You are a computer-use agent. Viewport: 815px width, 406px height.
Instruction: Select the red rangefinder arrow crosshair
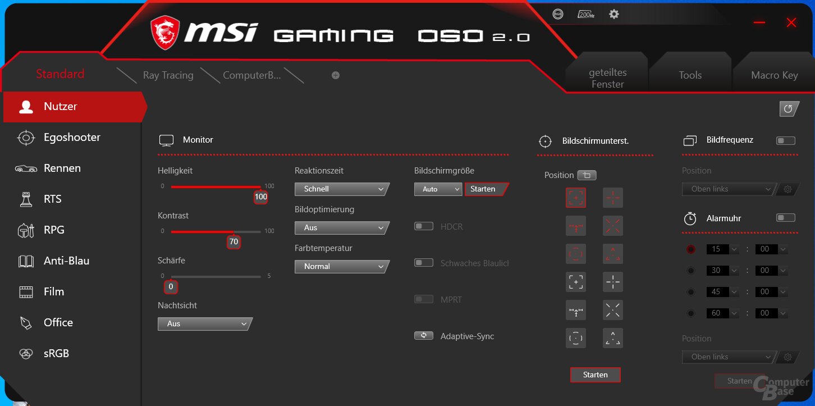576,226
